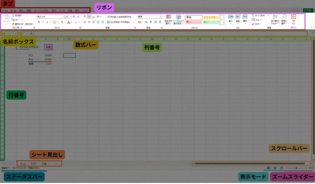Toggle bold formatting (B)
315x184 pixels.
tap(39, 22)
